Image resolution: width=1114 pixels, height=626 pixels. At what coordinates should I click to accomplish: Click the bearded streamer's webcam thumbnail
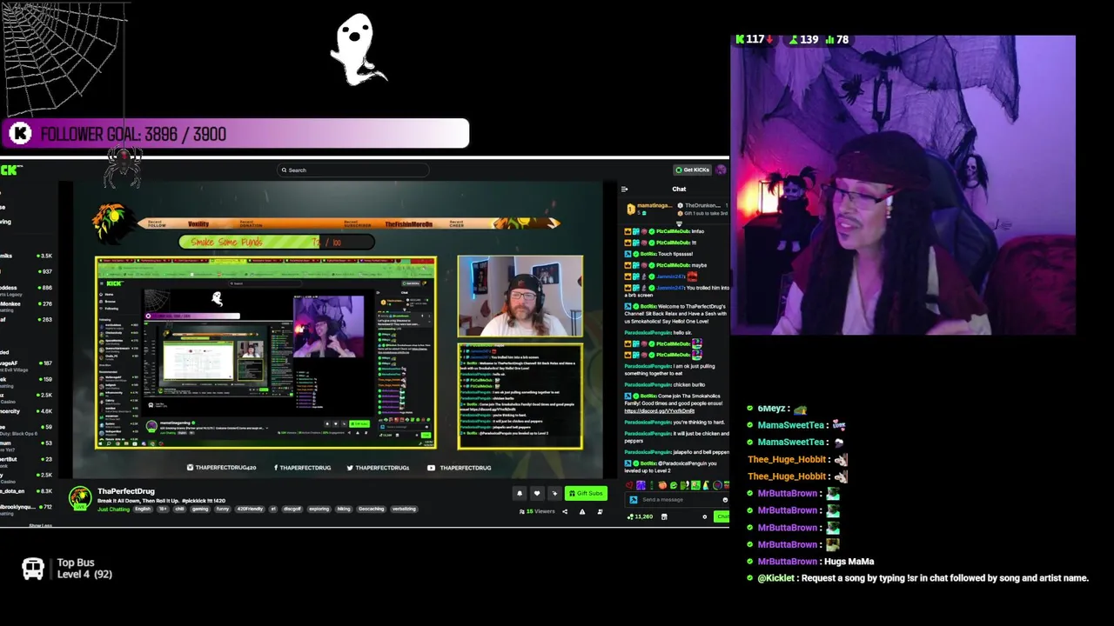click(x=520, y=296)
